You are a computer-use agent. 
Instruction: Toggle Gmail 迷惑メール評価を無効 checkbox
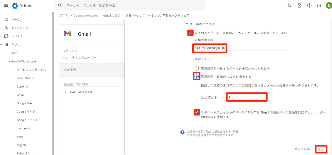pyautogui.click(x=197, y=112)
